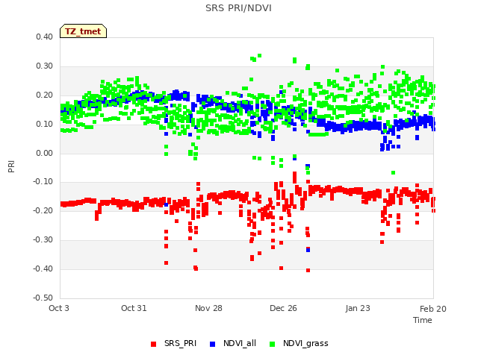Screen dimensions: 478x358
Task: Click the 0.40 y-axis tick label
Action: 44,37
